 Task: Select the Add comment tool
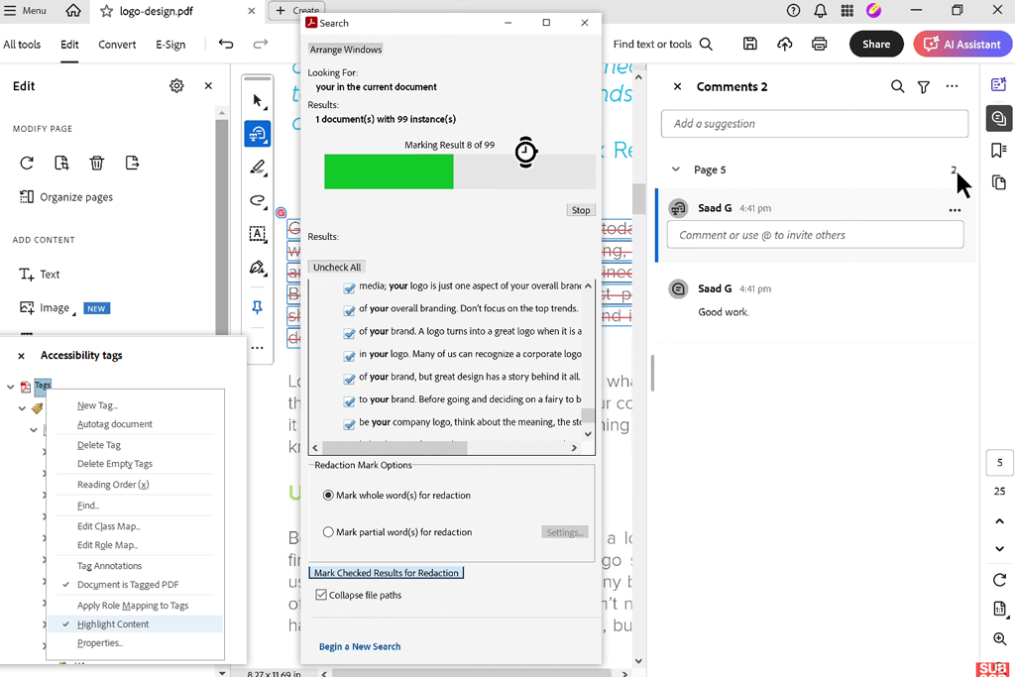point(258,134)
